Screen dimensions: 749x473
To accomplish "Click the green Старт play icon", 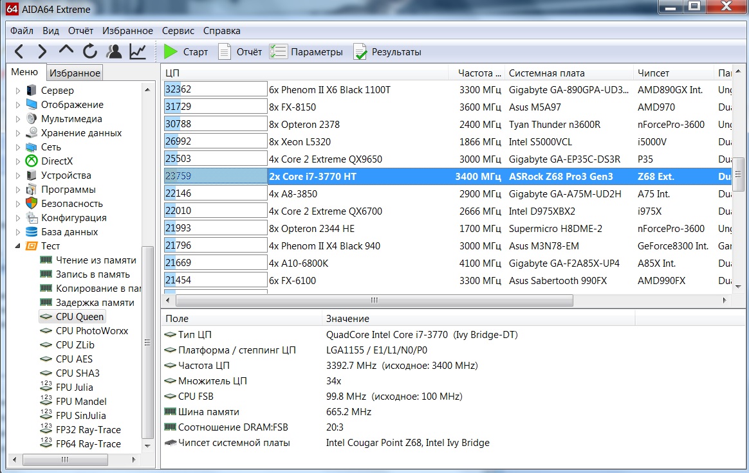I will point(171,51).
